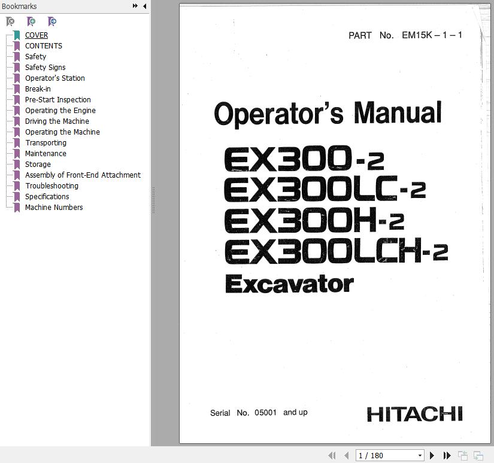This screenshot has height=463, width=494.
Task: Open the Storage bookmark
Action: [x=38, y=164]
